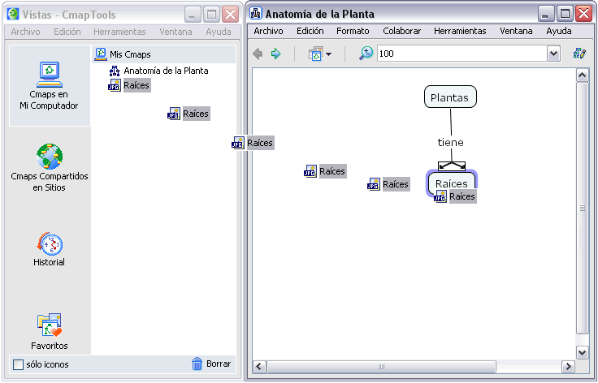
Task: Select Anatomía de la Planta cmap in list
Action: 158,71
